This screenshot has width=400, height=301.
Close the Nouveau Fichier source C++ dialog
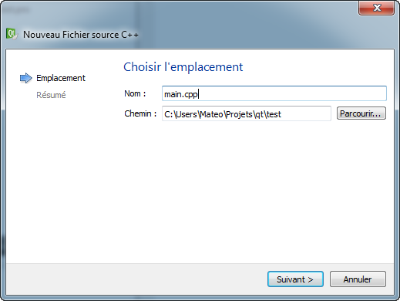376,8
